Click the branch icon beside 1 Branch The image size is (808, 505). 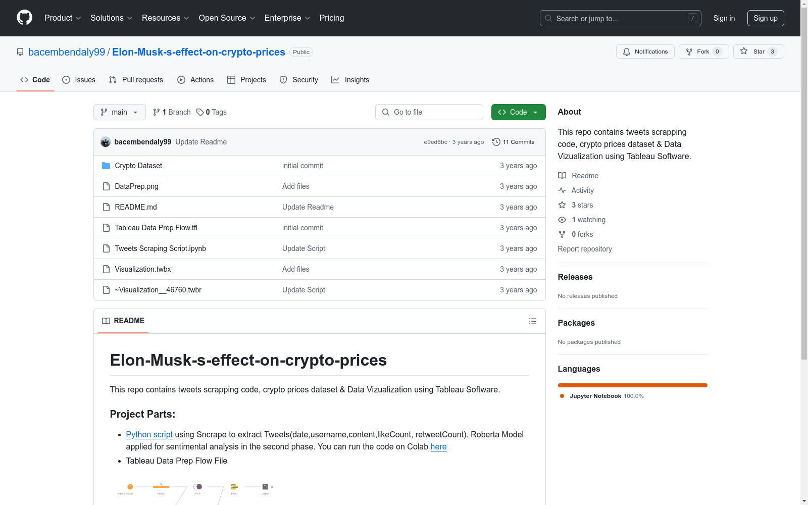coord(157,112)
